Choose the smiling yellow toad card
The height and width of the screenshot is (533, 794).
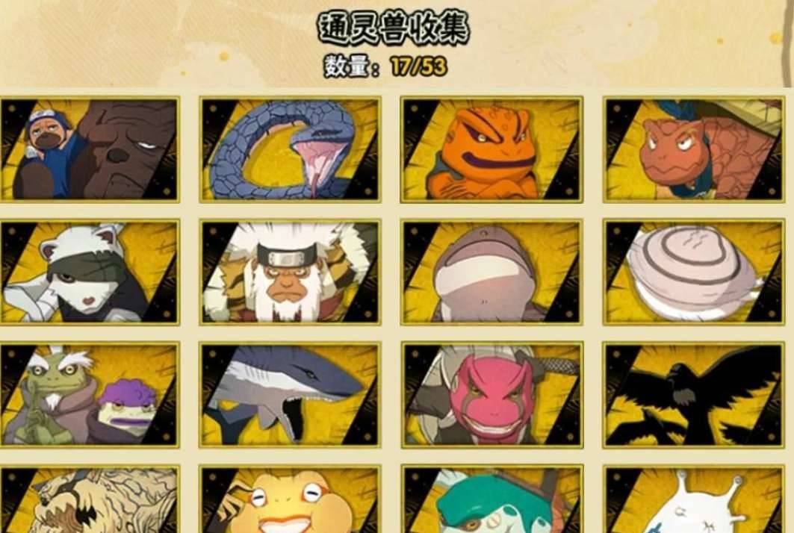pyautogui.click(x=290, y=499)
